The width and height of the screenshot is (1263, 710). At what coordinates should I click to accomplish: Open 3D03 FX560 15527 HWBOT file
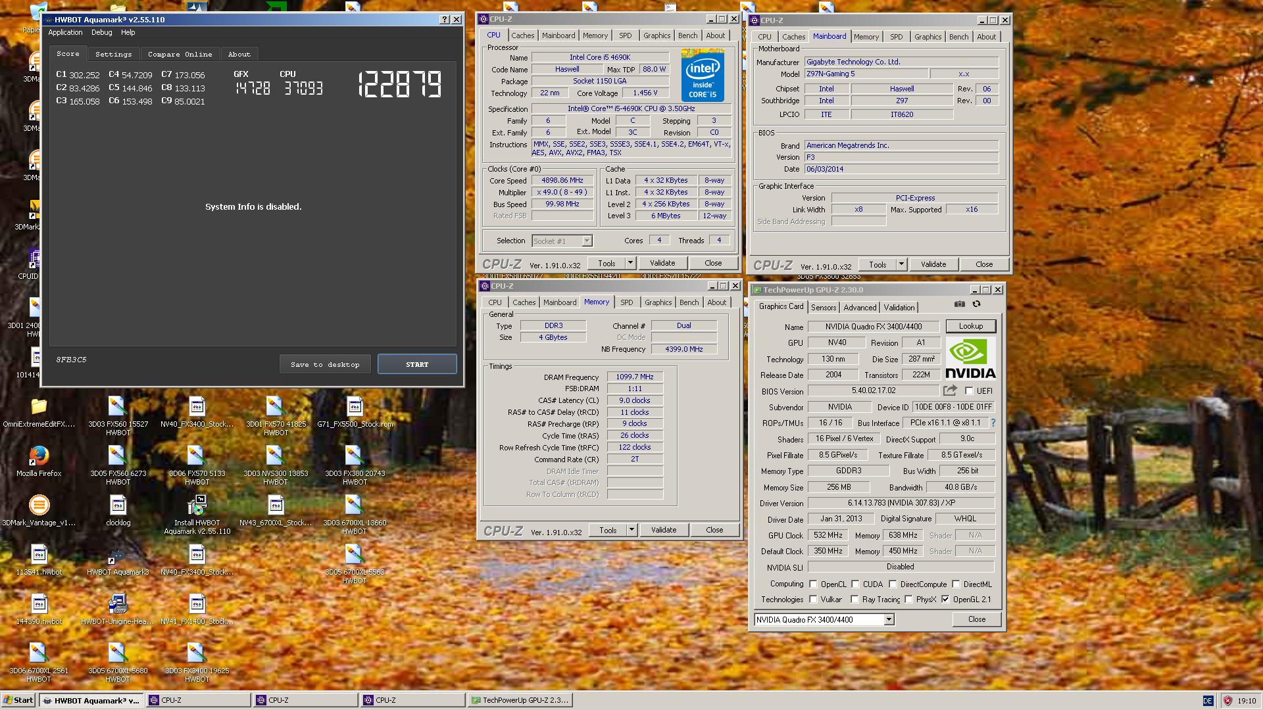(x=118, y=415)
